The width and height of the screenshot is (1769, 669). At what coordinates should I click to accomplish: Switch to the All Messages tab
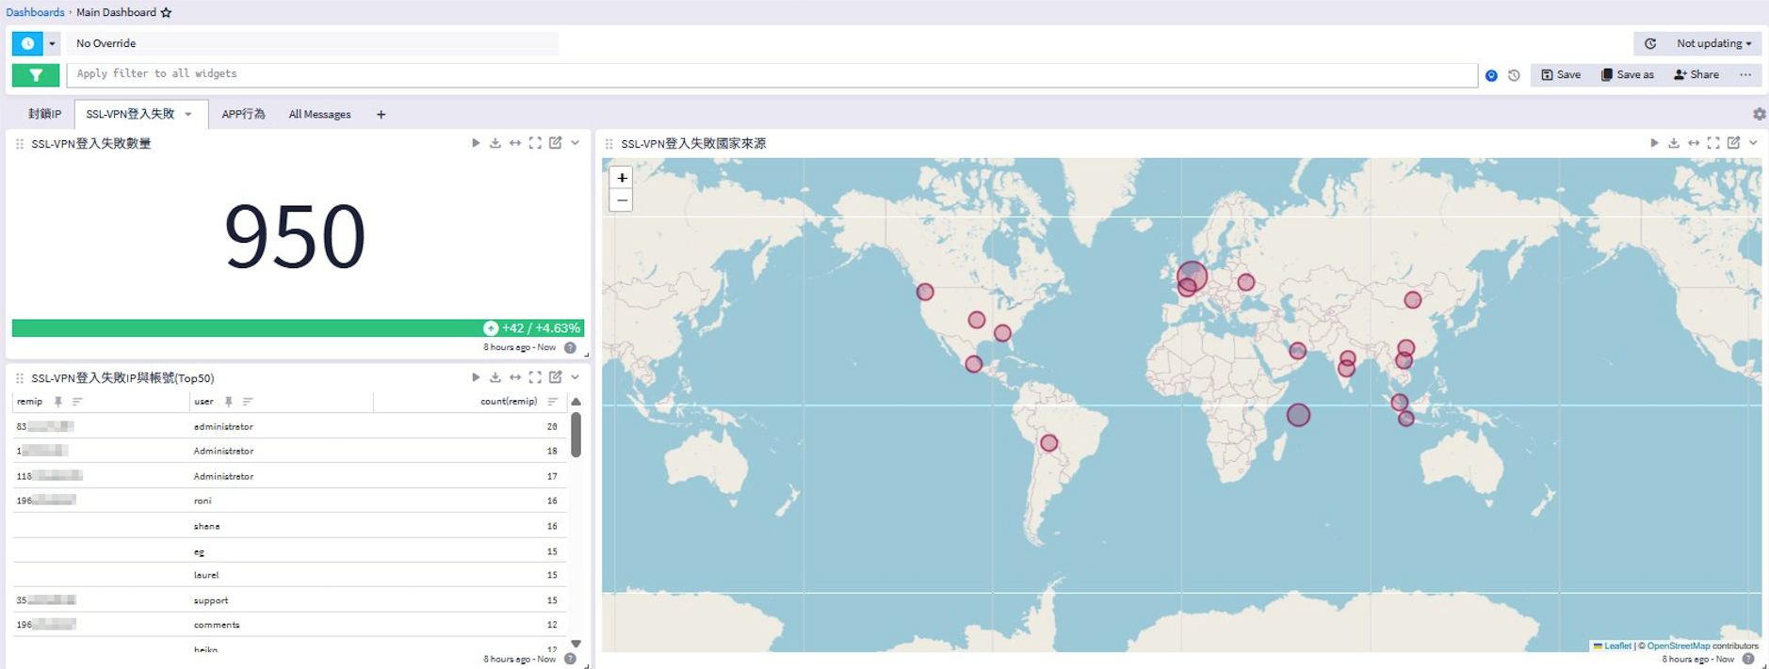coord(319,114)
